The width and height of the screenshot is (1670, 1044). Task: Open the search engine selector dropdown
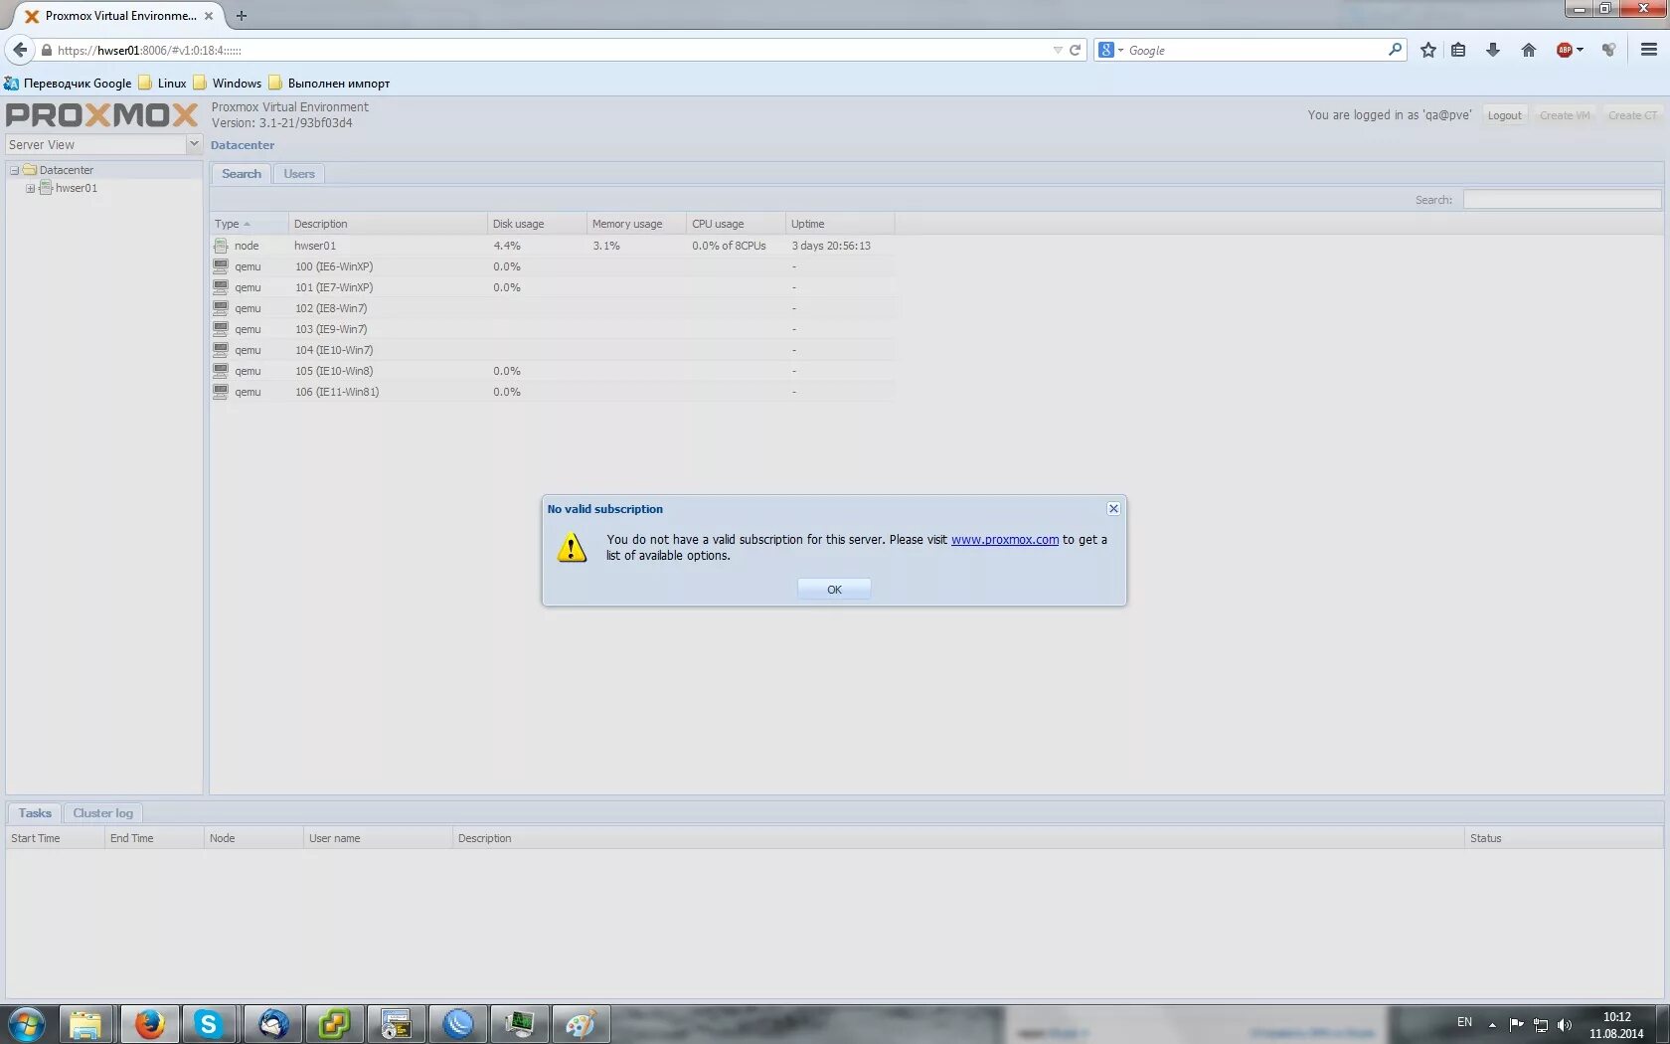[x=1110, y=50]
